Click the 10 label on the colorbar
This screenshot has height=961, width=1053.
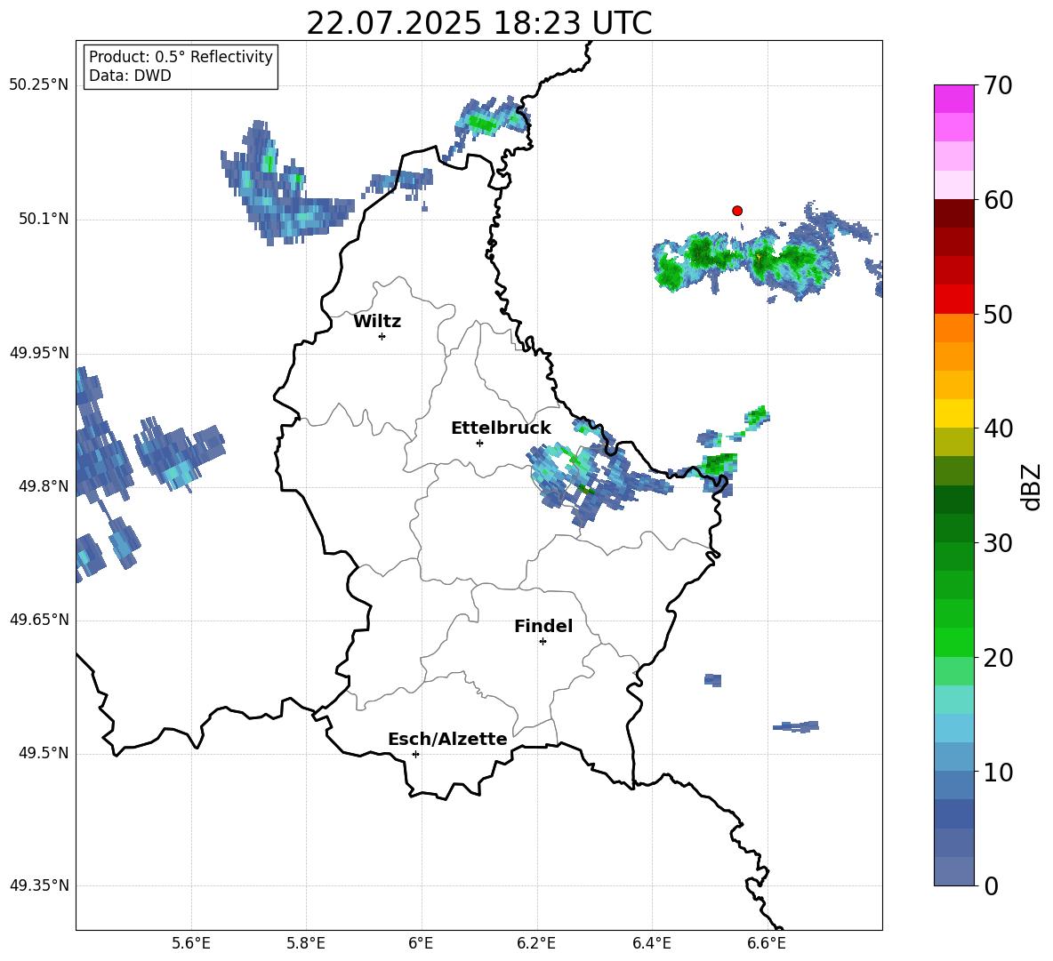pyautogui.click(x=998, y=773)
